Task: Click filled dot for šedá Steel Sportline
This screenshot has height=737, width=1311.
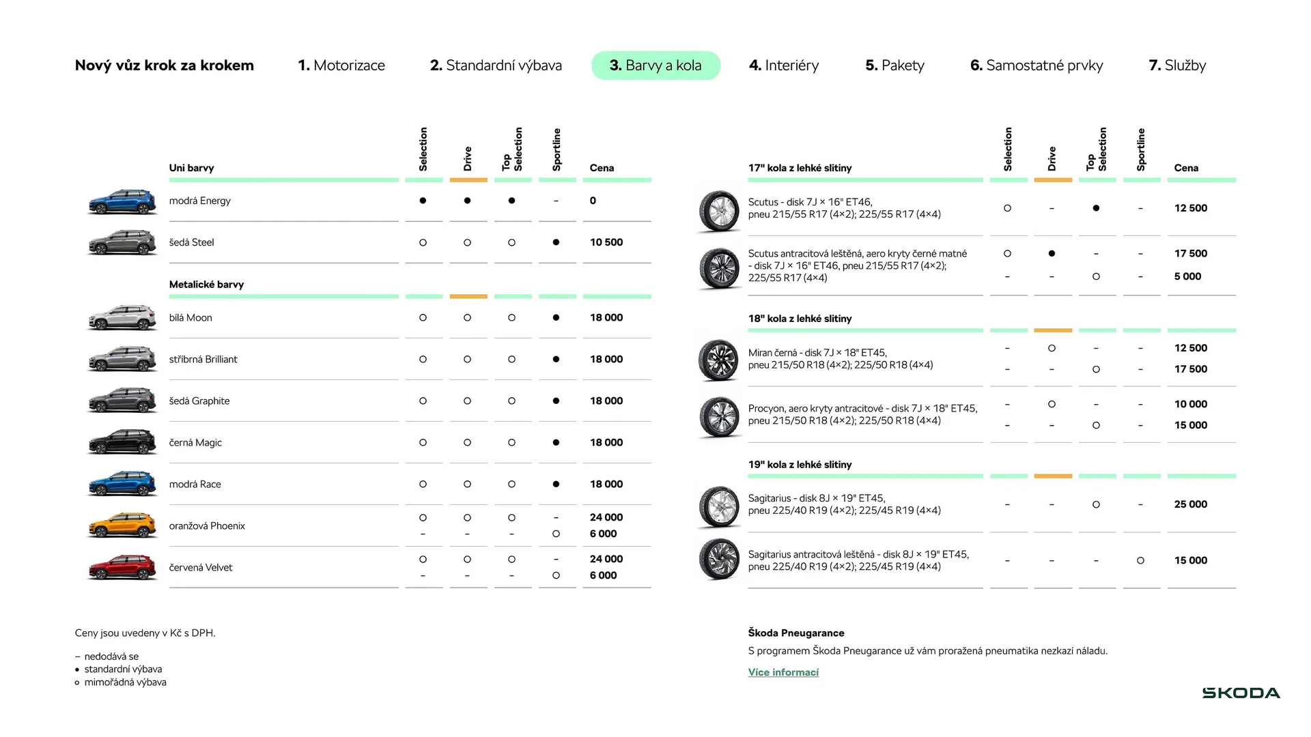Action: coord(556,242)
